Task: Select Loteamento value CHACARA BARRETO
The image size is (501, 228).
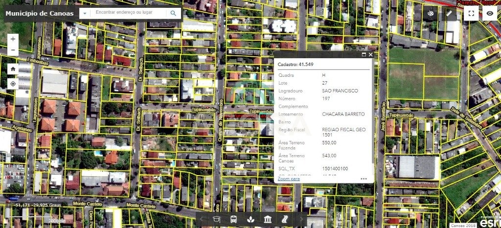Action: tap(343, 114)
